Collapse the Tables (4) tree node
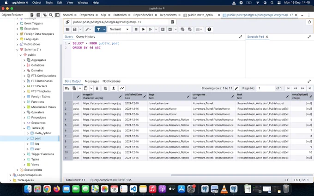Screen dimensions: 314x196 [x=24, y=128]
